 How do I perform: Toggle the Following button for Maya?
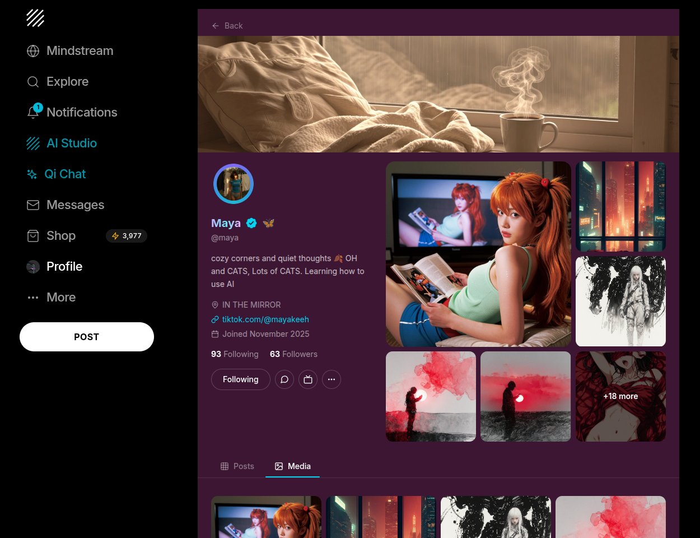point(241,379)
